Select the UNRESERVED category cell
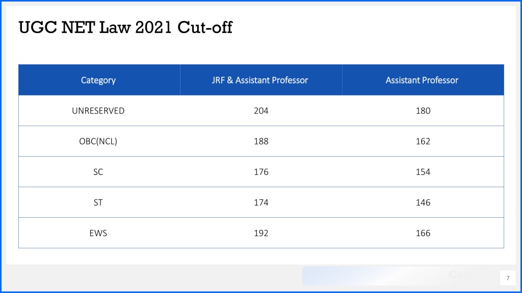522x293 pixels. point(99,110)
